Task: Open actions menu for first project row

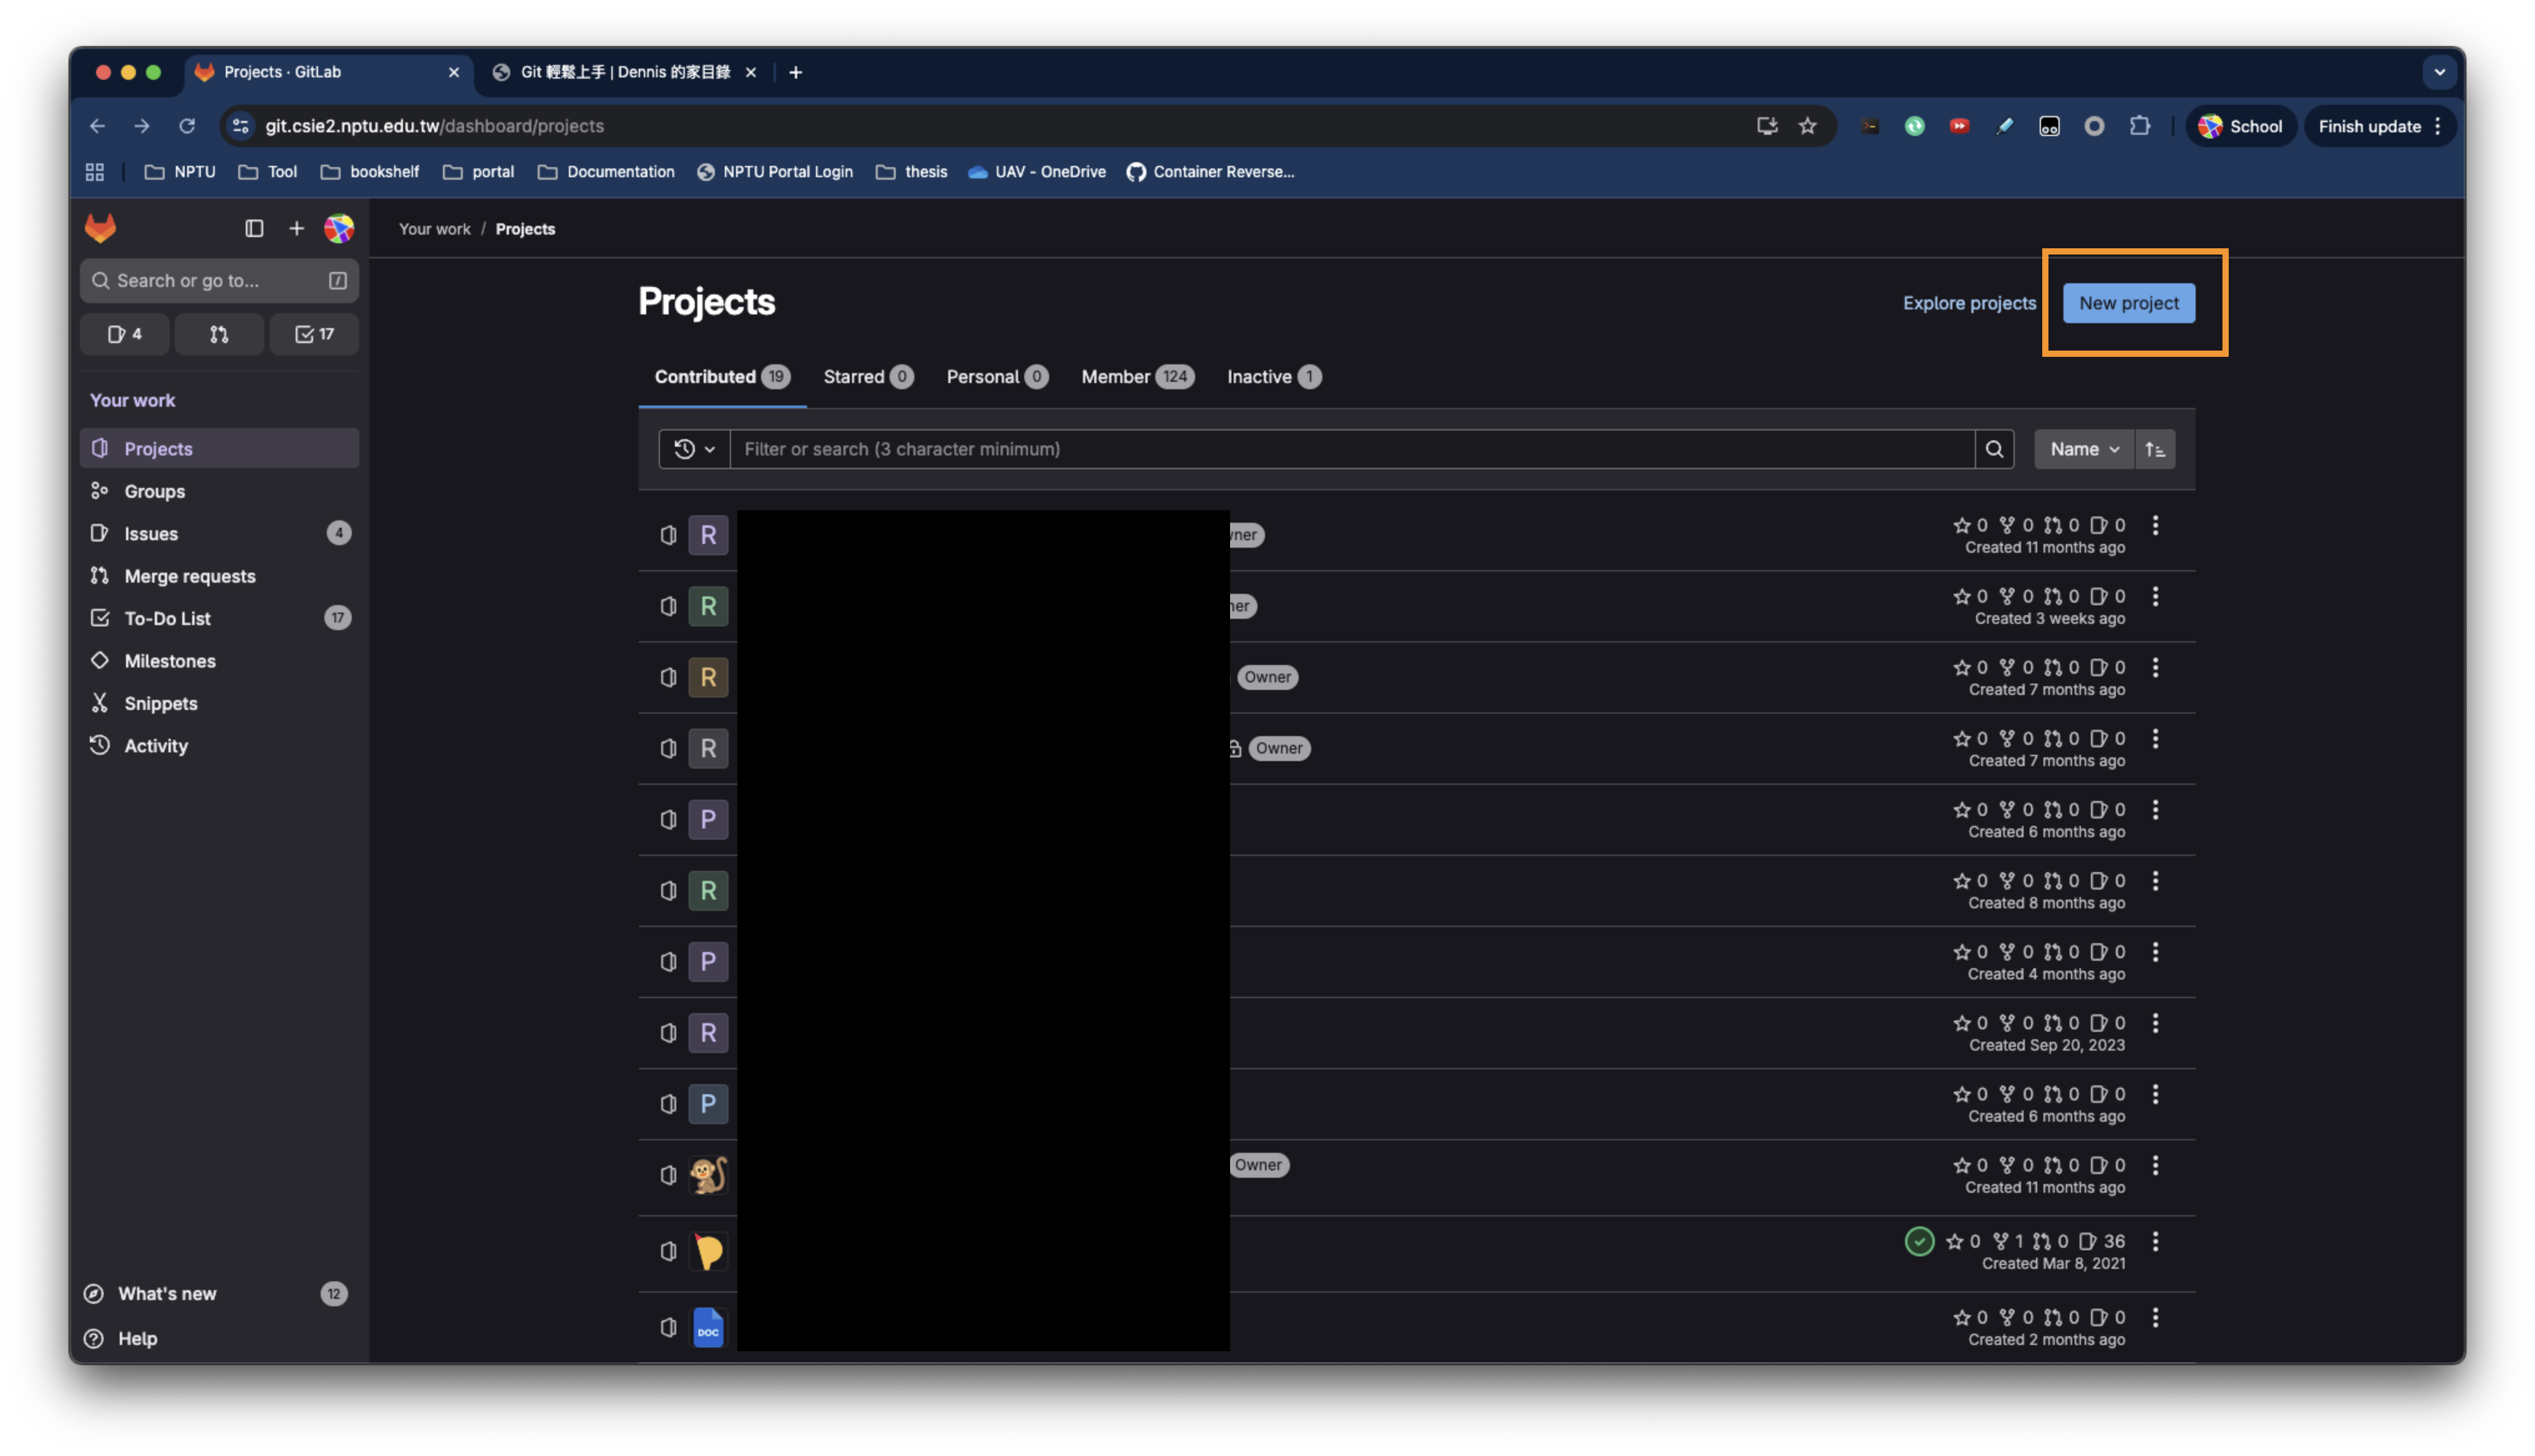Action: (2155, 525)
